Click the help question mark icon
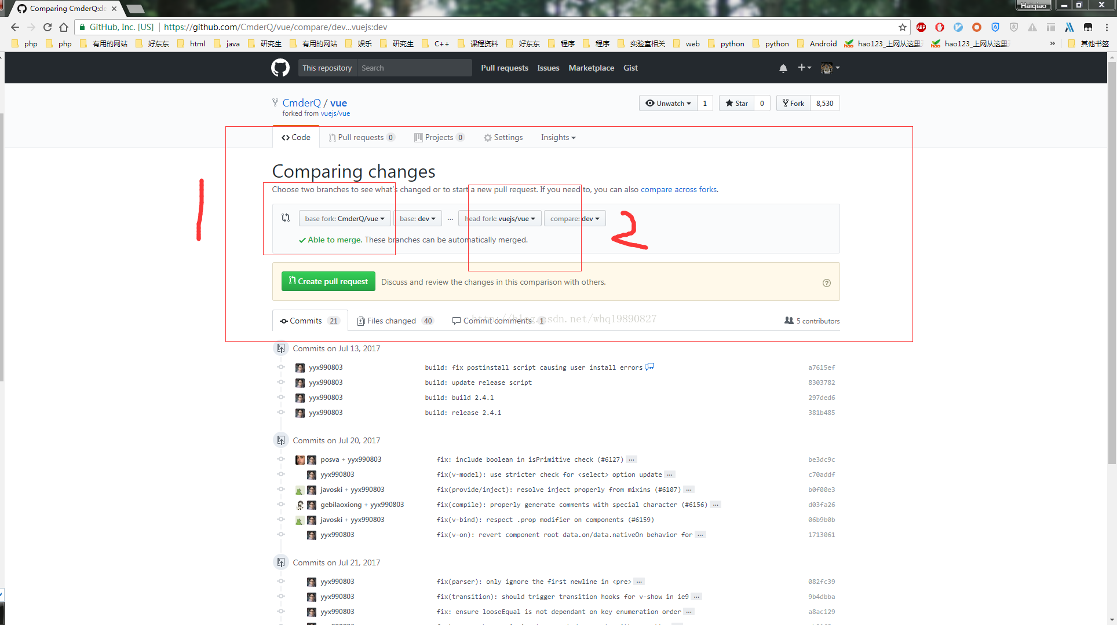Image resolution: width=1117 pixels, height=625 pixels. pyautogui.click(x=827, y=283)
